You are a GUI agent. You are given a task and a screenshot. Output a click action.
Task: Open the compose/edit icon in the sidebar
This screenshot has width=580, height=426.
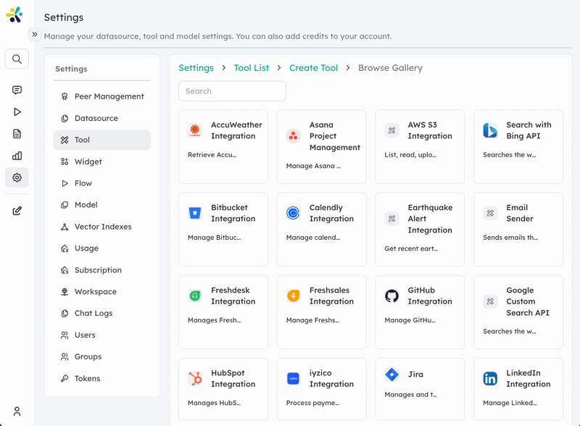[17, 211]
